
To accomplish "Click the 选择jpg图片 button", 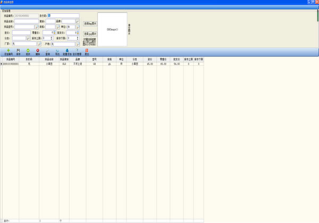I will coord(90,33).
